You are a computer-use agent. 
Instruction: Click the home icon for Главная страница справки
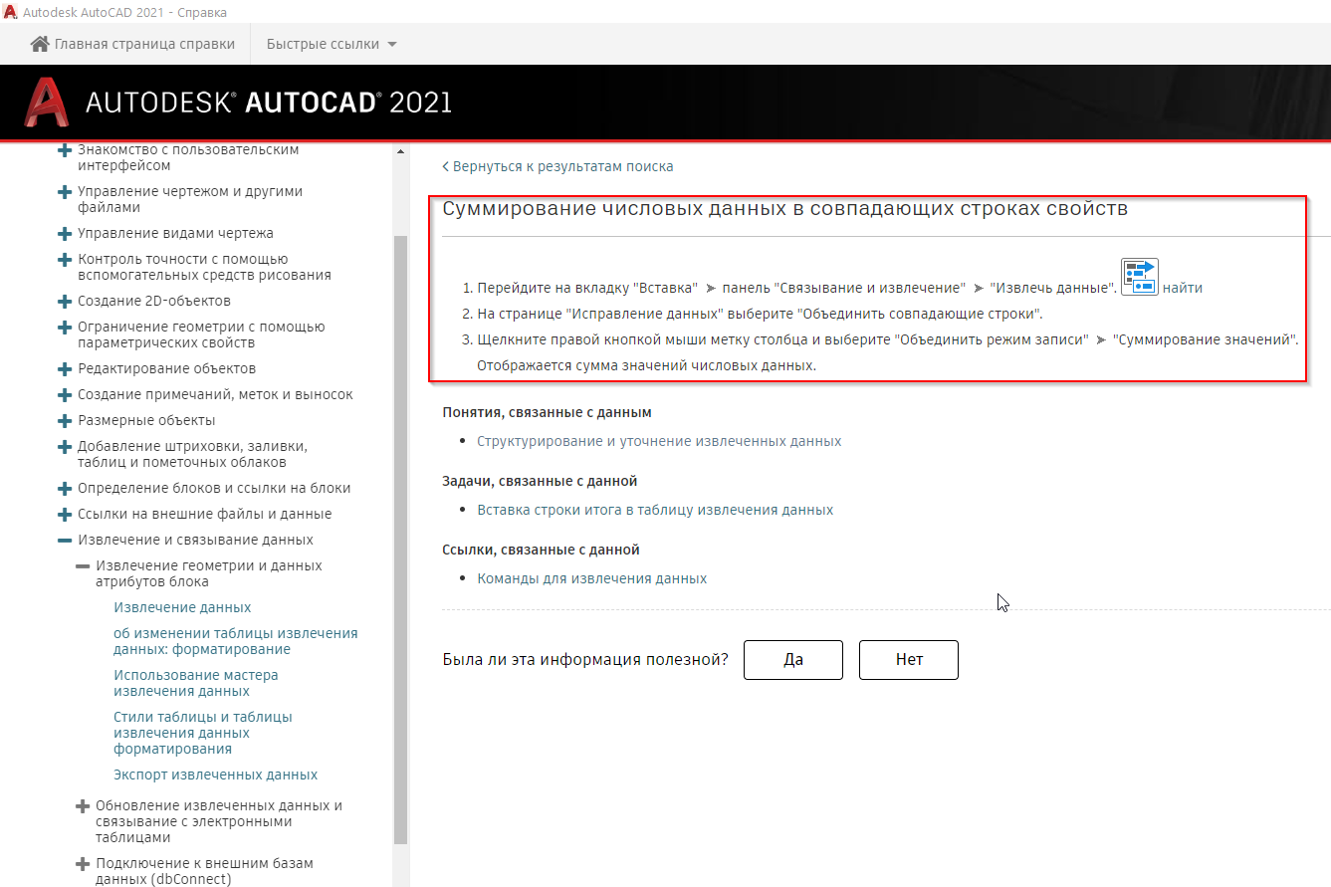[x=40, y=44]
